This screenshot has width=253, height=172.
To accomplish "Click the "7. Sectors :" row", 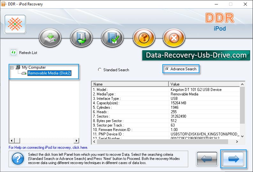I will (x=166, y=116).
